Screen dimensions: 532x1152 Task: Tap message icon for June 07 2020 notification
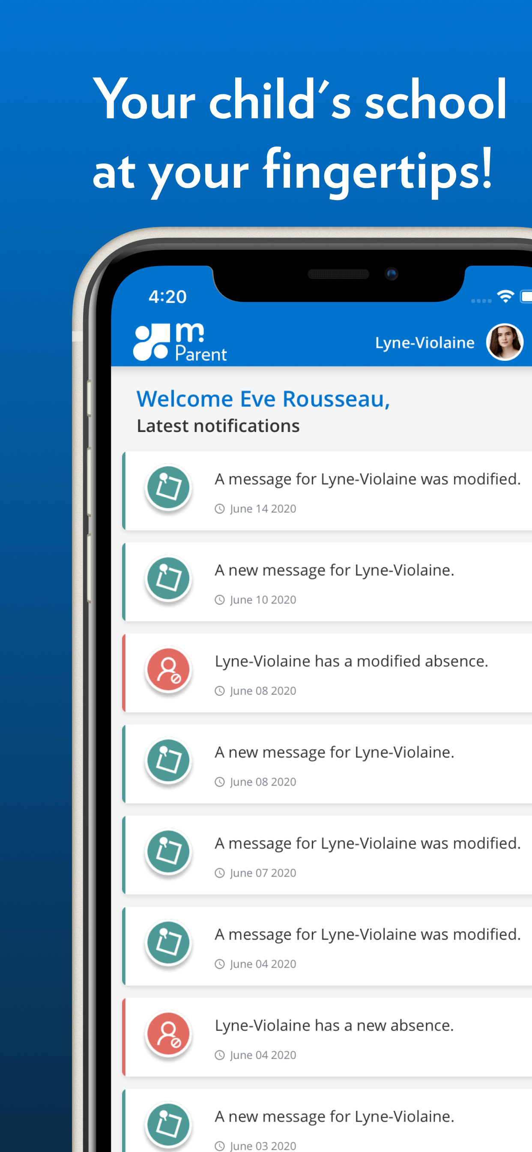click(168, 852)
